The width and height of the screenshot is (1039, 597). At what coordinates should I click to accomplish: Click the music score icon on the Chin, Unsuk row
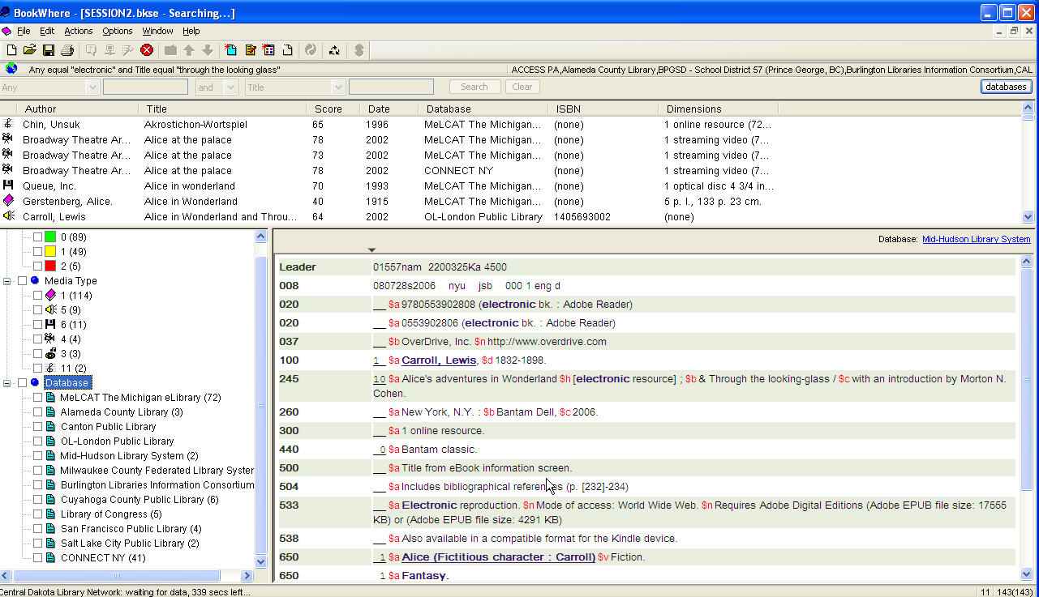(8, 124)
